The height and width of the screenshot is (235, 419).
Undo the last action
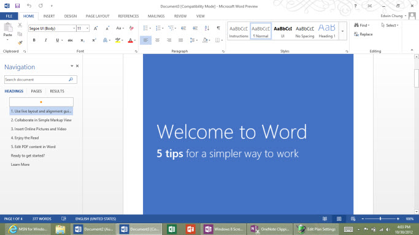(x=29, y=6)
